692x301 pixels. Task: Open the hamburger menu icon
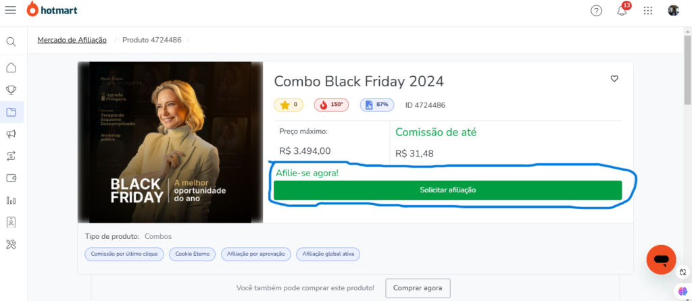[11, 10]
